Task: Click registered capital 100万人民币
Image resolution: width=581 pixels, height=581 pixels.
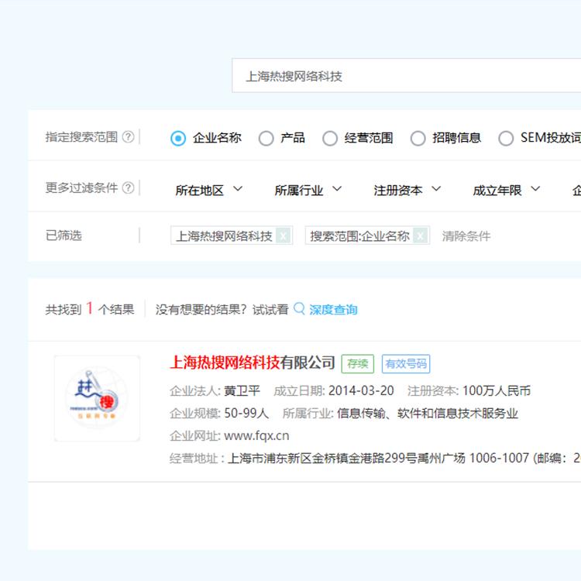Action: [x=497, y=390]
